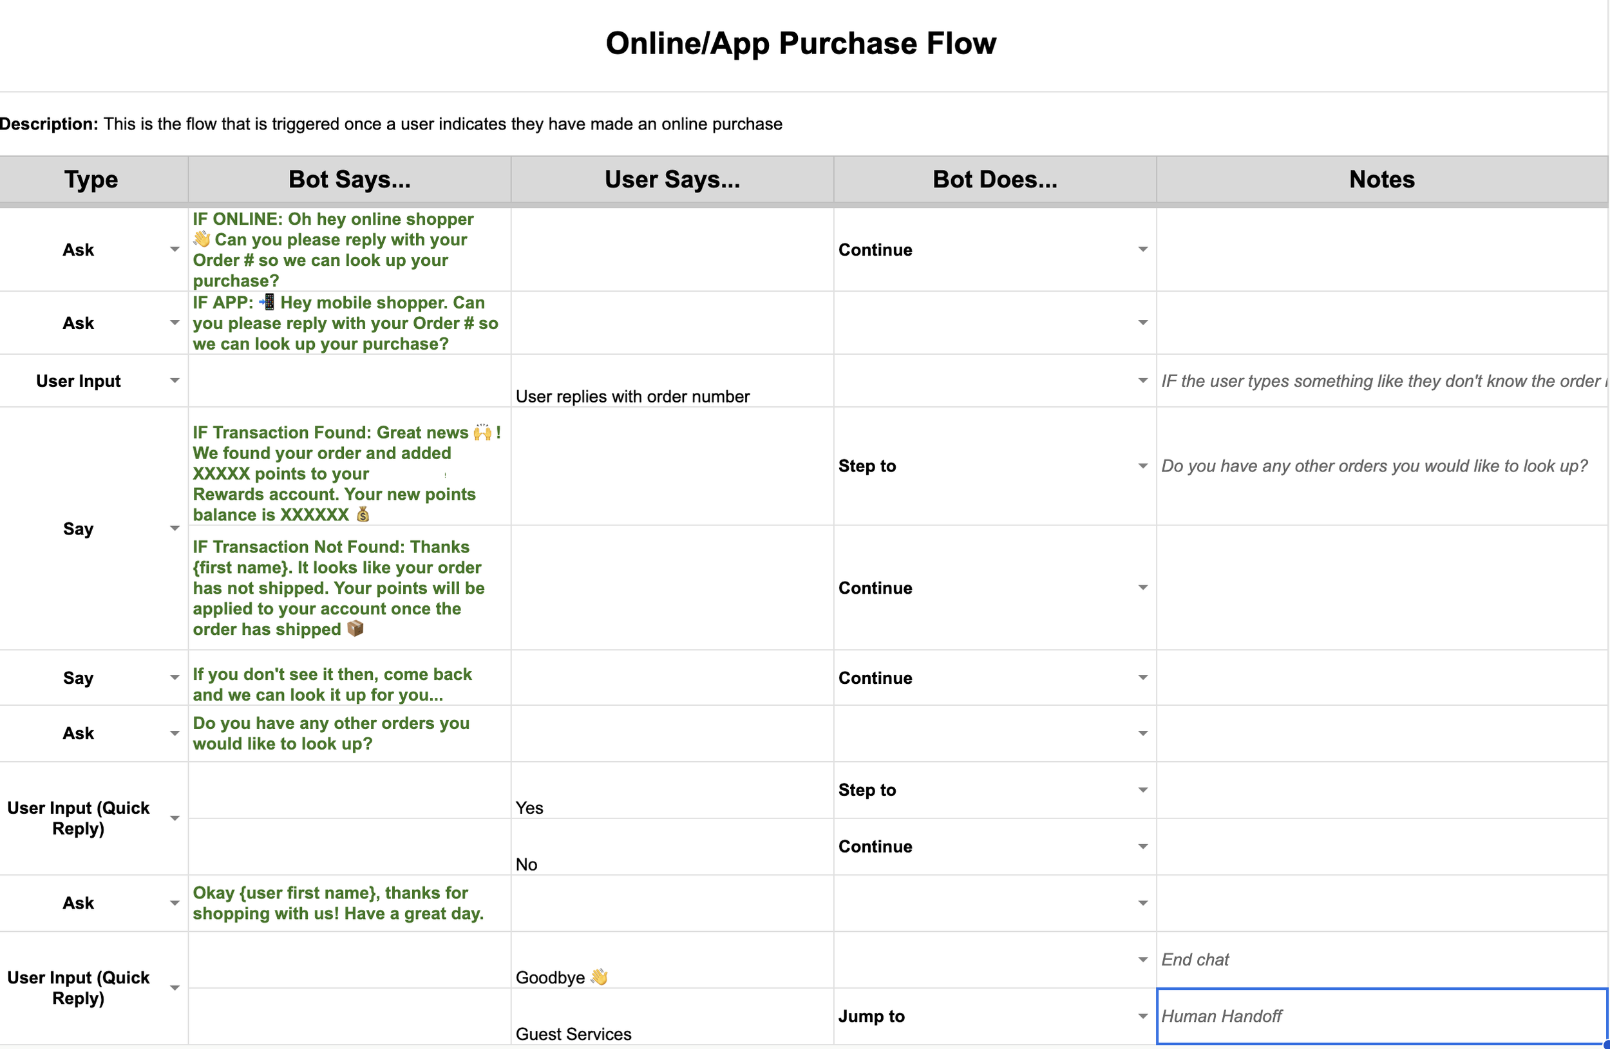
Task: Click the User Says column header
Action: click(672, 179)
